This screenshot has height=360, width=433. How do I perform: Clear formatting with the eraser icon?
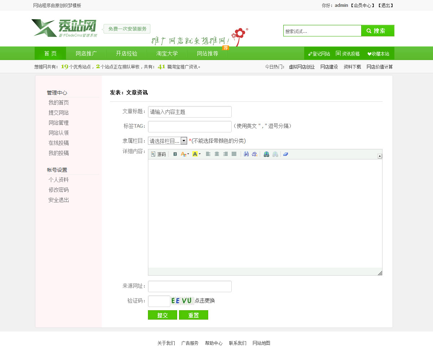click(x=285, y=154)
